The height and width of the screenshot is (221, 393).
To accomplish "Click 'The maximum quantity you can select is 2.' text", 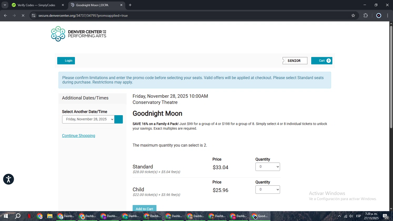I will (x=170, y=145).
